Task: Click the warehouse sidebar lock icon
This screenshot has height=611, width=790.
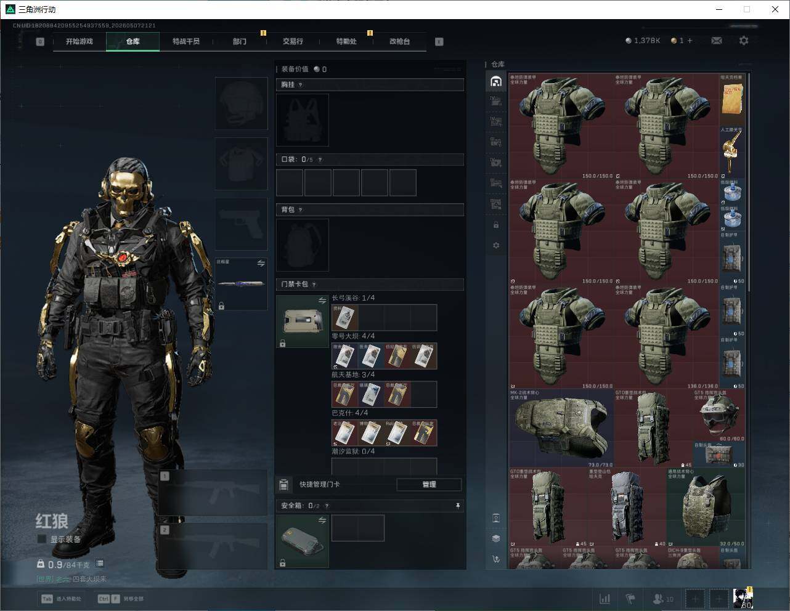Action: point(496,225)
